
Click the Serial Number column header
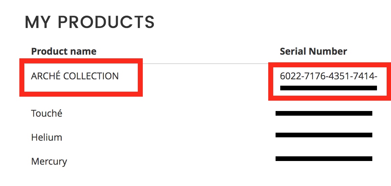click(313, 51)
